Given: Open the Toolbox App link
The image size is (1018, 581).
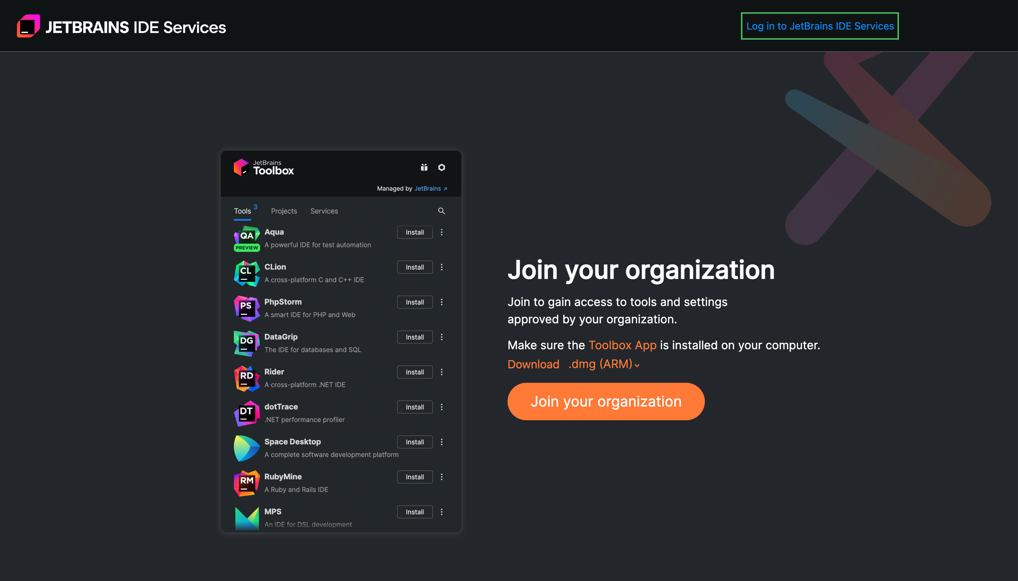Looking at the screenshot, I should (622, 345).
